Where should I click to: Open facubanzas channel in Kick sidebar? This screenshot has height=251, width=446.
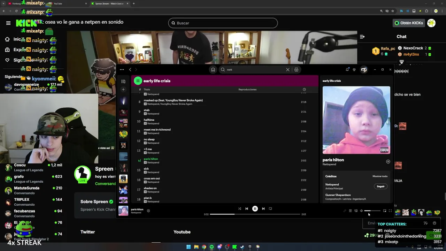click(x=33, y=213)
